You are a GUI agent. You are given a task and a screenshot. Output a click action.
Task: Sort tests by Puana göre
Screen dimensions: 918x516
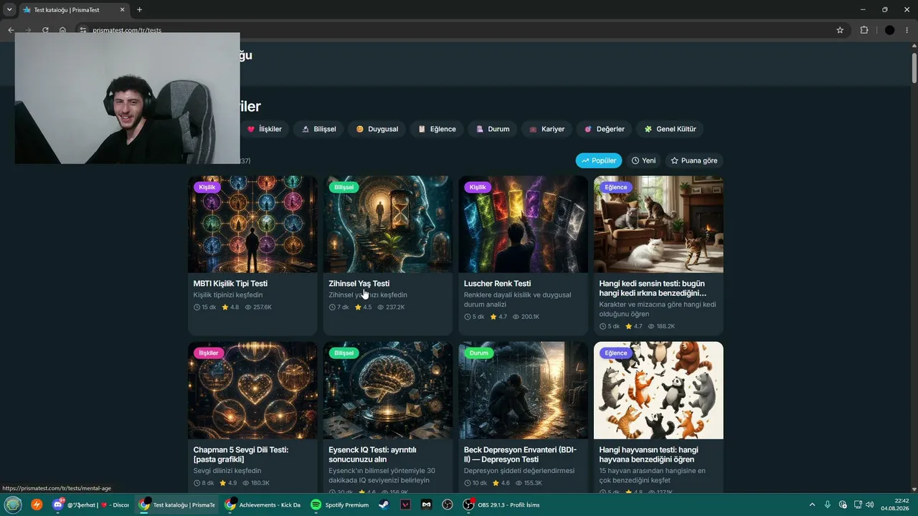pos(694,161)
